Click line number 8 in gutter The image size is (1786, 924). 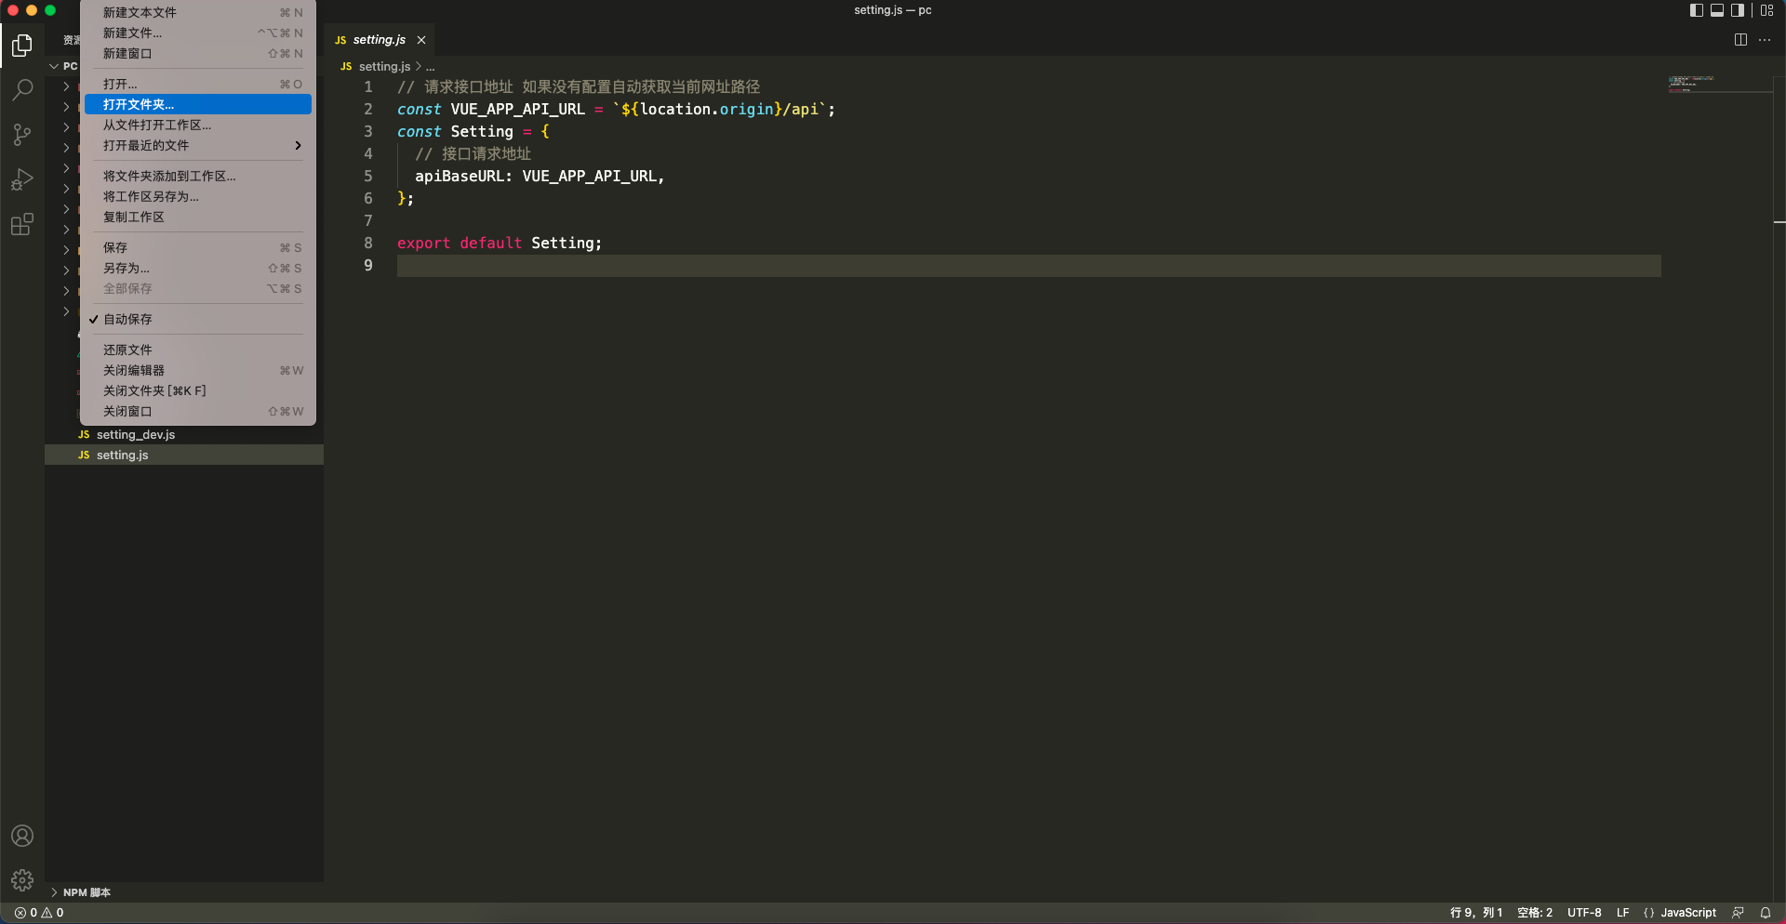[368, 243]
